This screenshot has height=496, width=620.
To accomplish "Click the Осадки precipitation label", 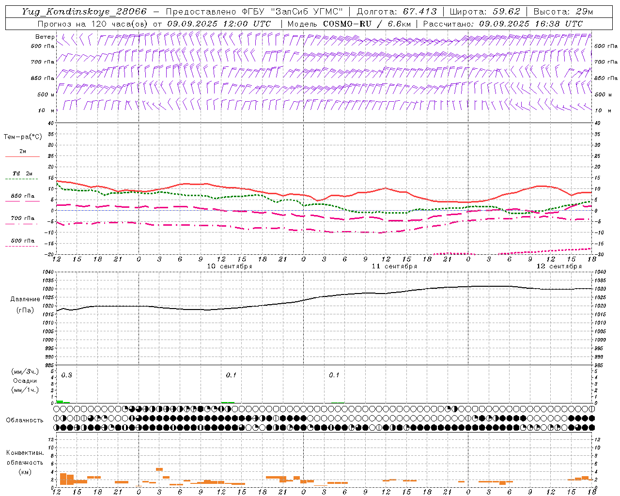I will 25,381.
